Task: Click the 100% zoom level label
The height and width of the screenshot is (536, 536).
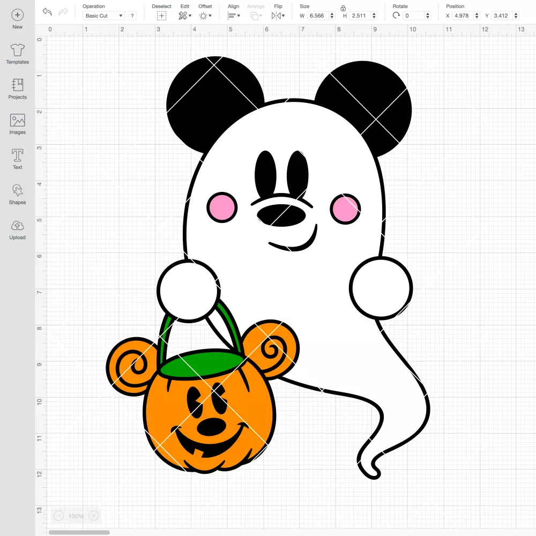Action: coord(76,516)
